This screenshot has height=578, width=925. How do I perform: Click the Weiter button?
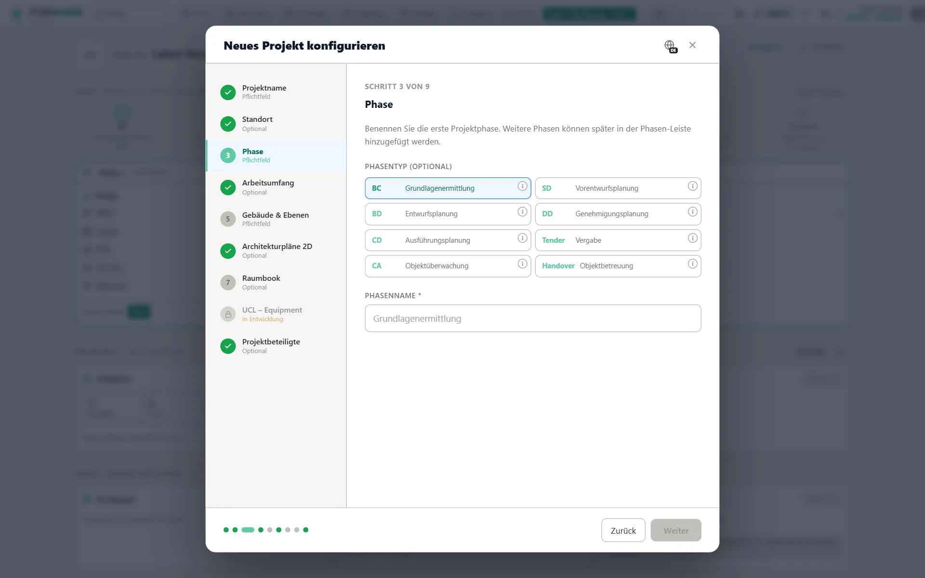[x=675, y=530]
